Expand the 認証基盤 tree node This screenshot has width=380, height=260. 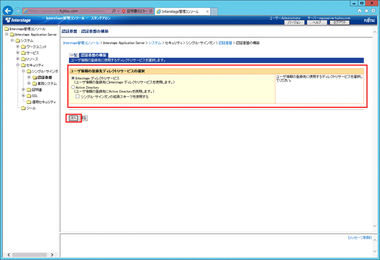(x=29, y=77)
